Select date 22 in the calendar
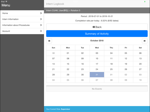150x112 pixels. pos(68,69)
